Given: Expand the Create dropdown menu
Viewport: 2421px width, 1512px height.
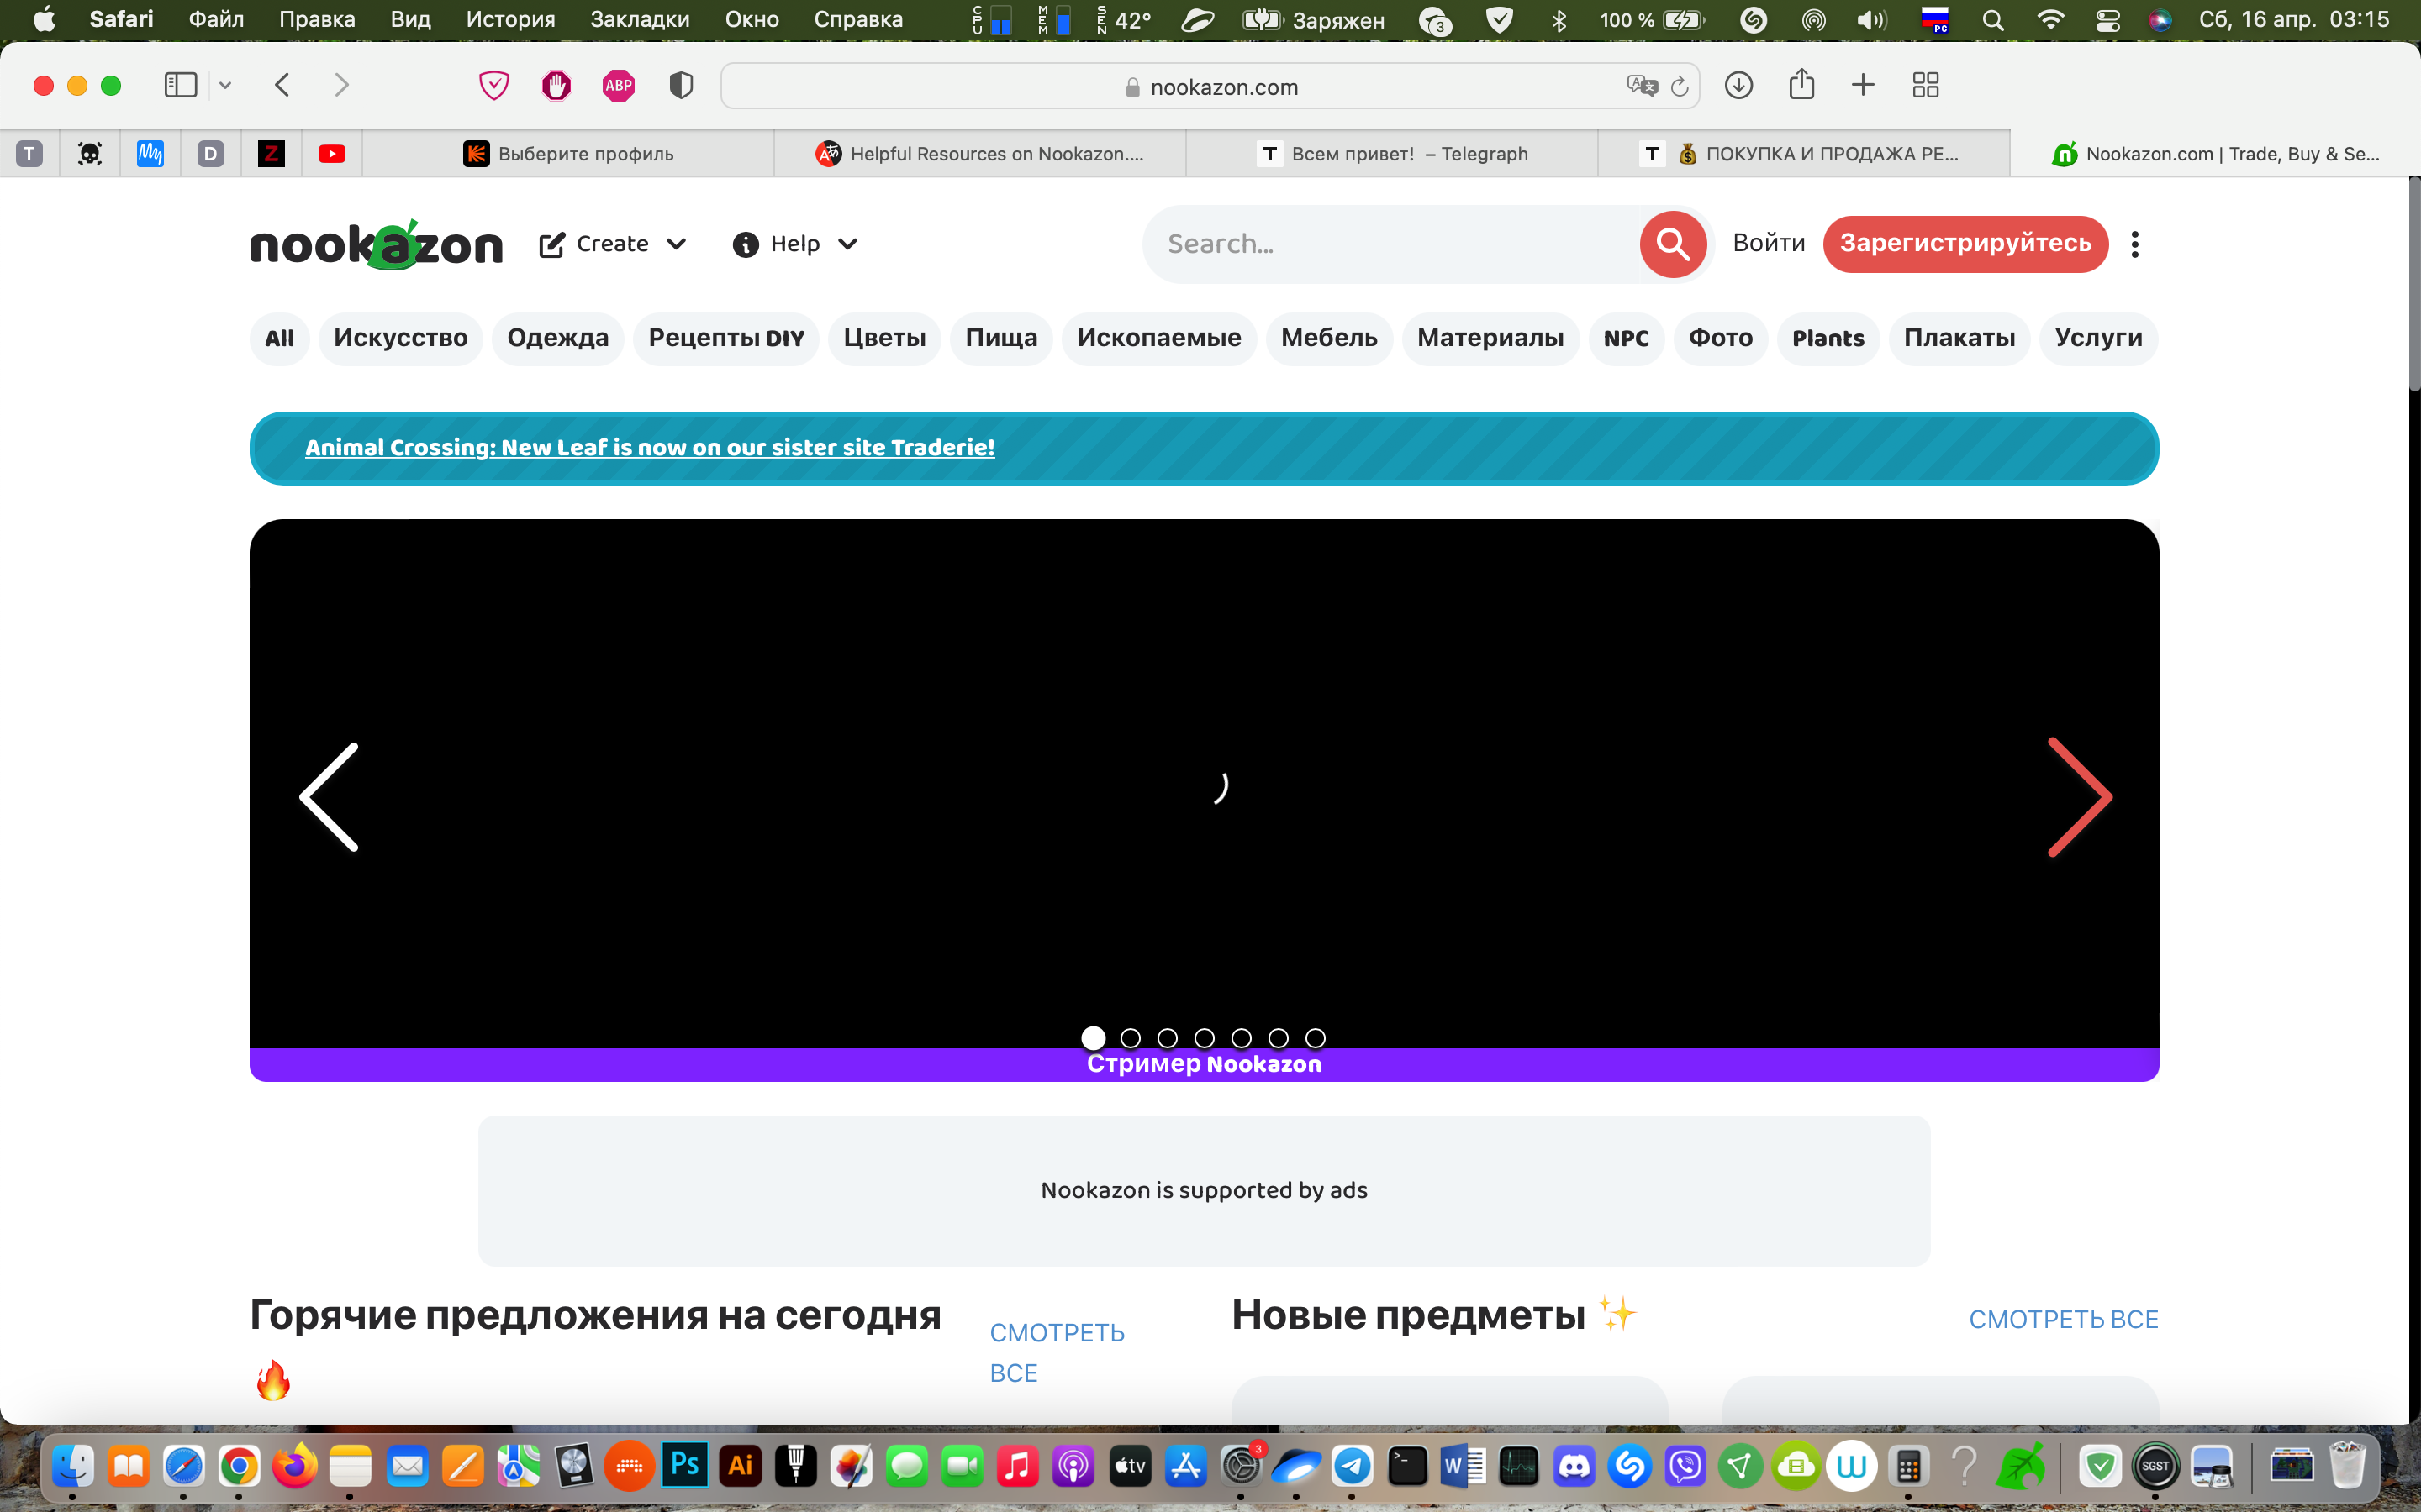Looking at the screenshot, I should coord(614,244).
